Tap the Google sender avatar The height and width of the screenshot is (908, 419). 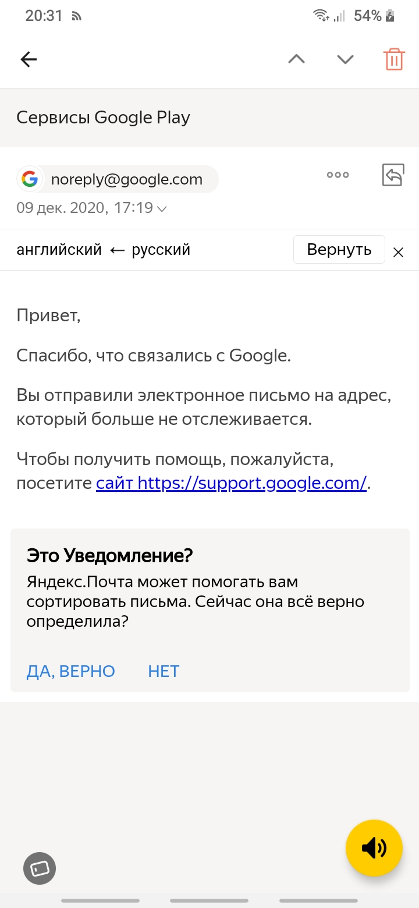(30, 179)
